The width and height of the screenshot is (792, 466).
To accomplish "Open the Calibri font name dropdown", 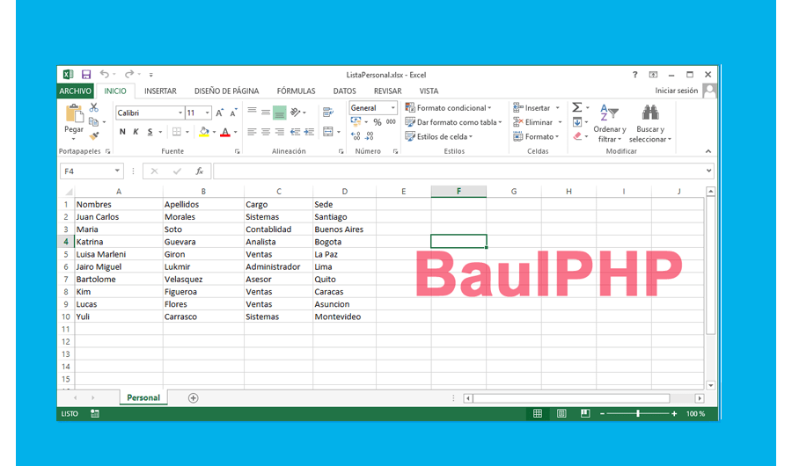I will [180, 113].
